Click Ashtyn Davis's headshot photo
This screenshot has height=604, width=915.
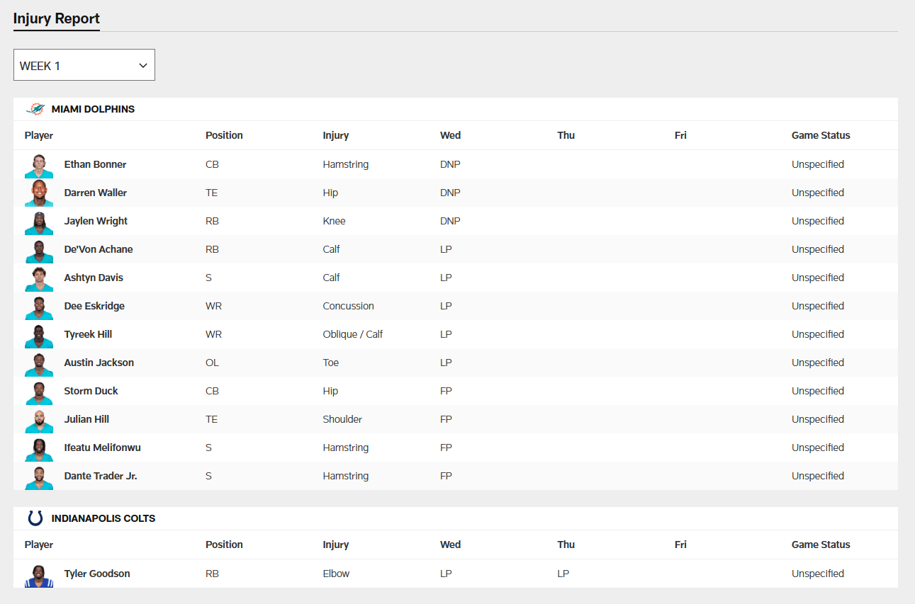[38, 278]
